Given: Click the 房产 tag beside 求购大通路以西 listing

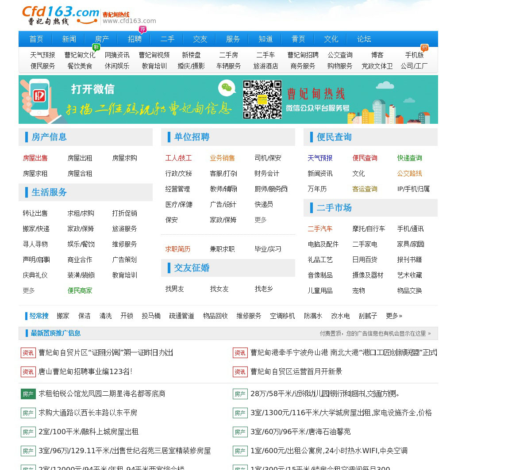Looking at the screenshot, I should tap(28, 413).
